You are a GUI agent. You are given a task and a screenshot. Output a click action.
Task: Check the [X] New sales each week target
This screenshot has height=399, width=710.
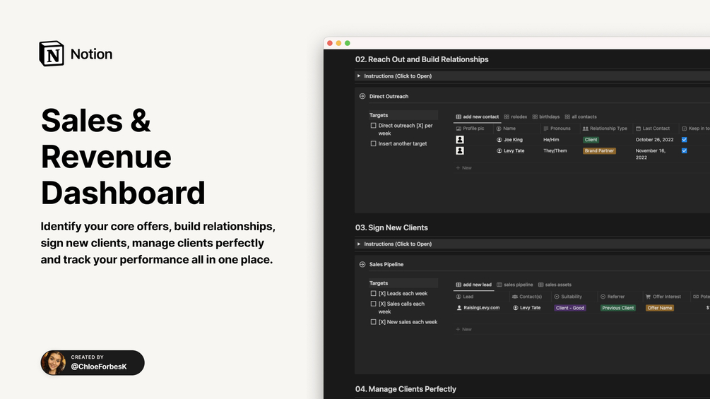click(x=373, y=322)
